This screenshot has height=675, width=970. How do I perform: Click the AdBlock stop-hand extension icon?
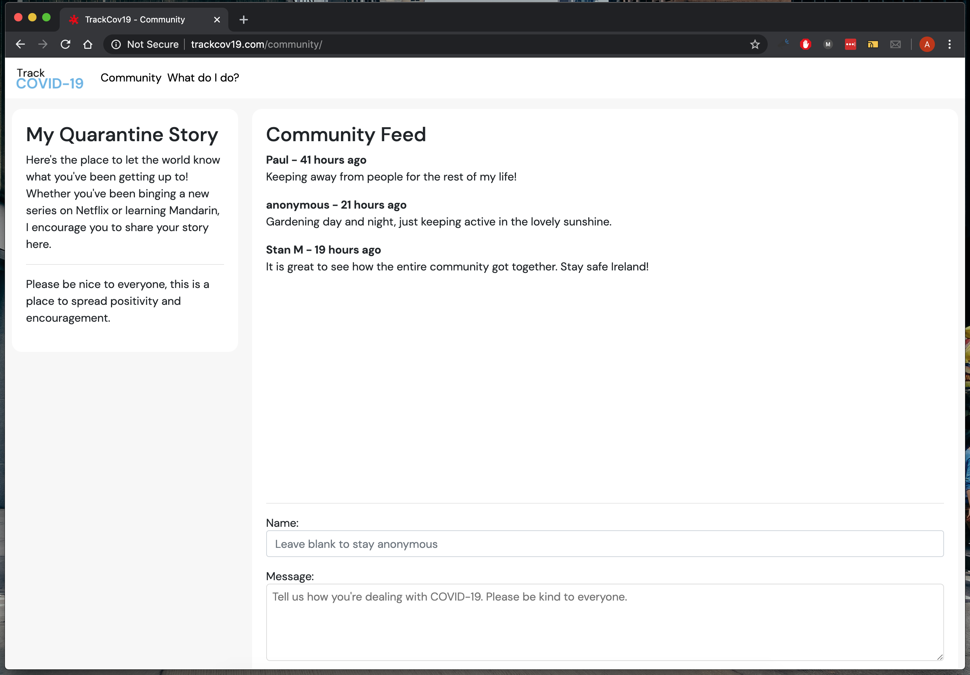(x=805, y=44)
